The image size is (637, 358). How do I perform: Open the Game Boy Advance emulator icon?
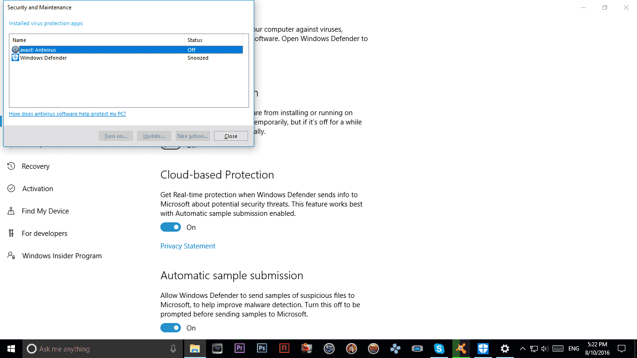coord(417,349)
